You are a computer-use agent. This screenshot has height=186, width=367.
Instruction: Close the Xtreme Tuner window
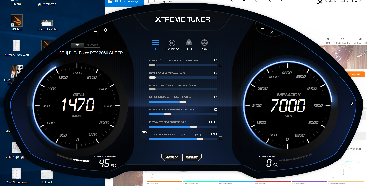(272, 32)
